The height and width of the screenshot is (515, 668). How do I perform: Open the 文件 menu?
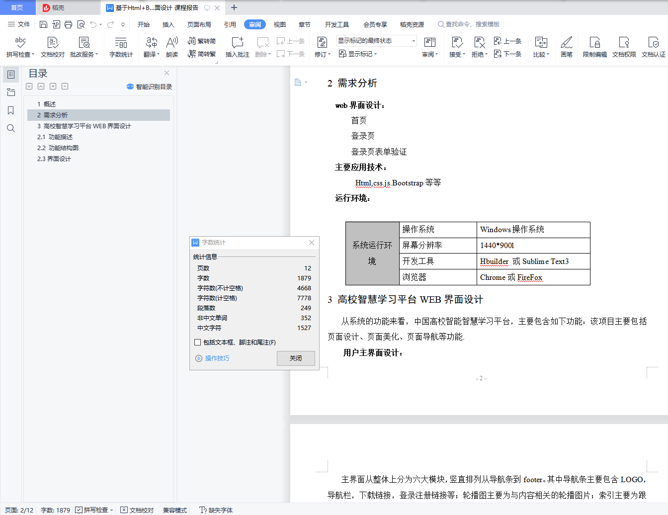(19, 24)
